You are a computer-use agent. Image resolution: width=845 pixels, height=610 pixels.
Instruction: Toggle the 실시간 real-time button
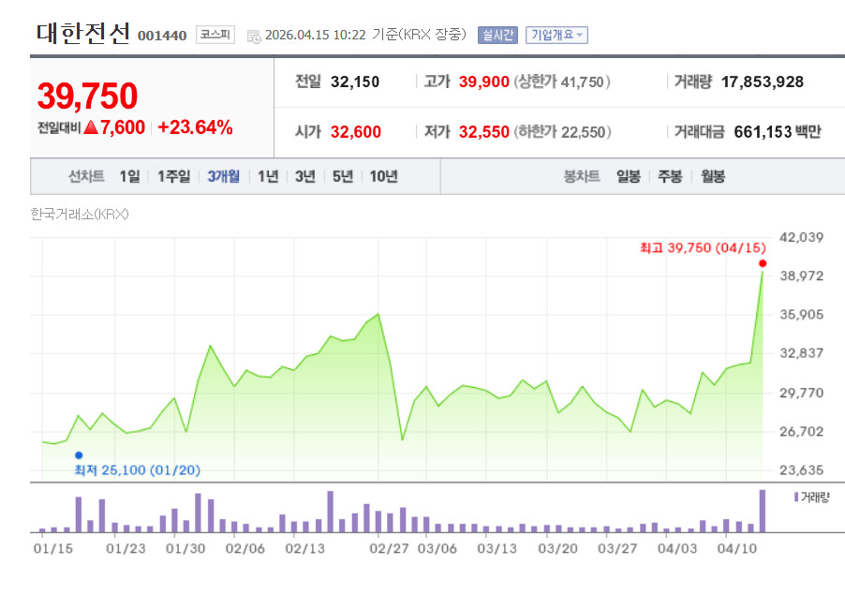tap(497, 35)
